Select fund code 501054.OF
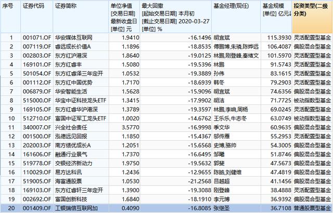Image resolution: width=333 pixels, height=213 pixels. pos(37,74)
